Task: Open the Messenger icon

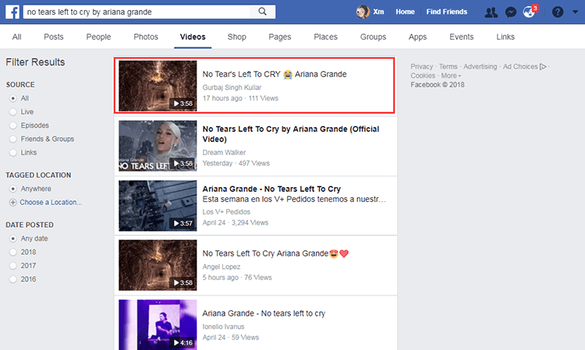Action: (x=511, y=12)
